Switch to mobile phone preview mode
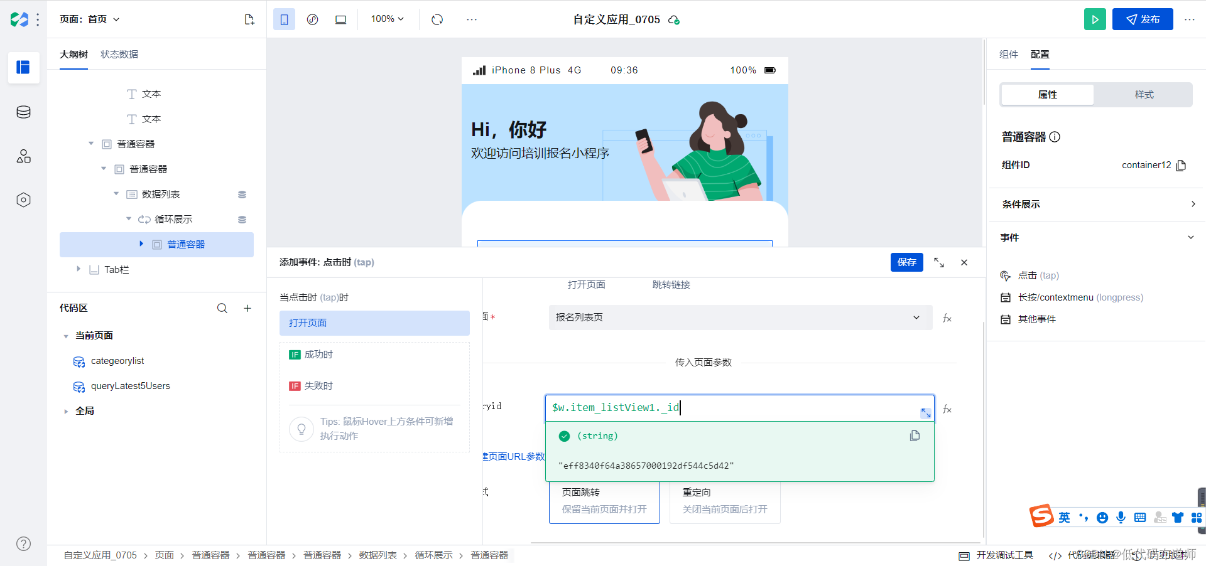 [284, 19]
